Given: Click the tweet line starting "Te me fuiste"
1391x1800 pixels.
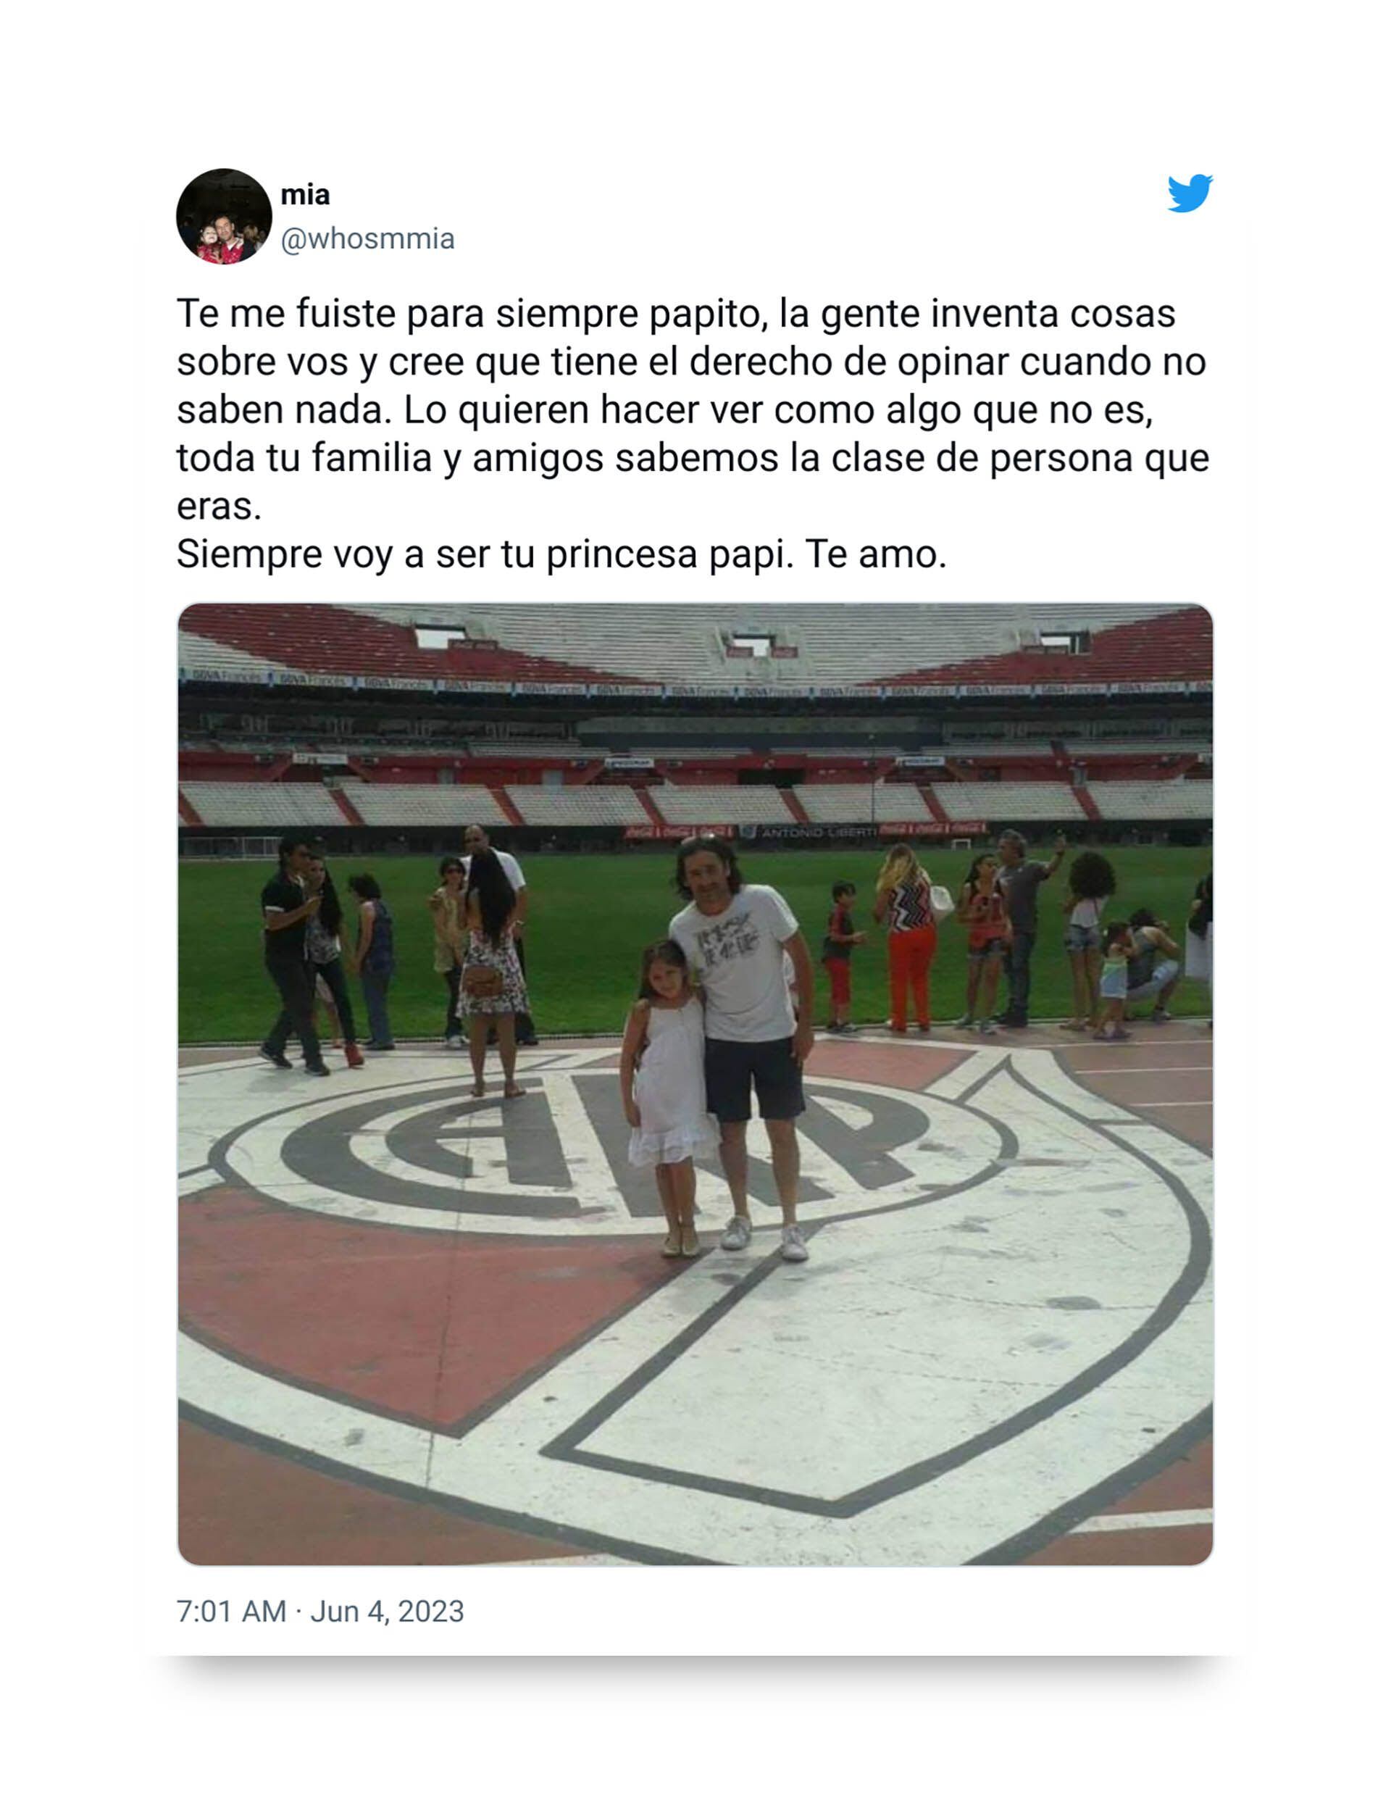Looking at the screenshot, I should [676, 314].
